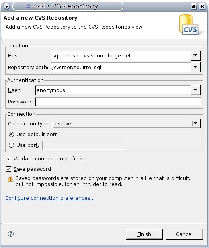
Task: Close the Add CVS Repository dialog
Action: [x=202, y=6]
